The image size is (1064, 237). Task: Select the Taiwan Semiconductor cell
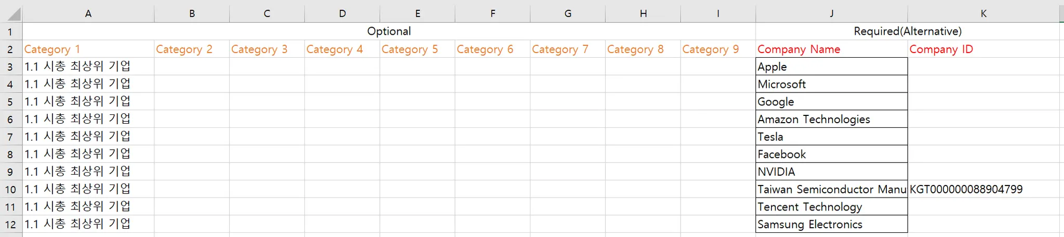(831, 189)
